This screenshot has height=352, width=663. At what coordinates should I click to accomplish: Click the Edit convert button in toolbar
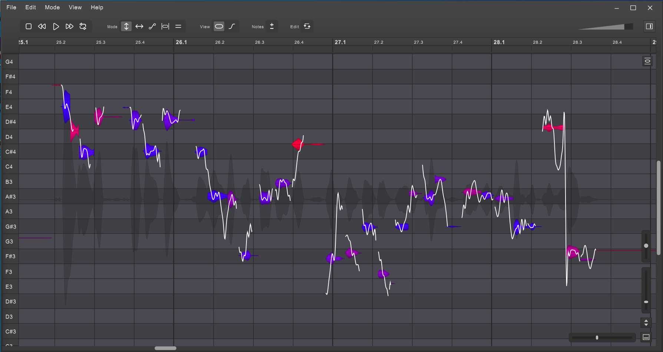[307, 26]
